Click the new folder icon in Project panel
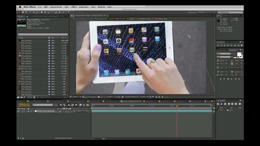The image size is (260, 146). (x=22, y=97)
